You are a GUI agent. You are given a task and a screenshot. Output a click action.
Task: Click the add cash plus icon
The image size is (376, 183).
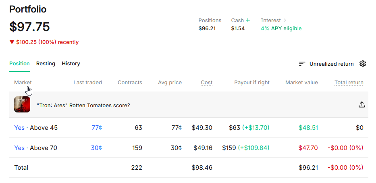pyautogui.click(x=248, y=20)
